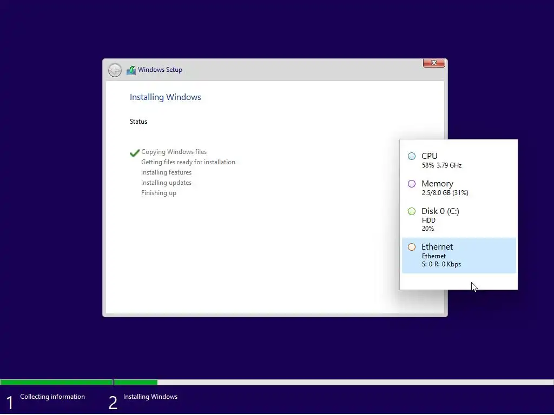The height and width of the screenshot is (415, 554).
Task: Click the "Status" label in the dialog
Action: (138, 122)
